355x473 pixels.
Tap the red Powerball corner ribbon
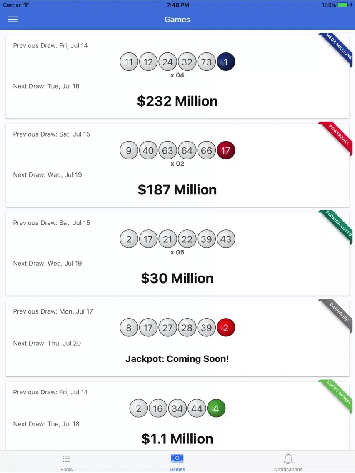click(337, 137)
